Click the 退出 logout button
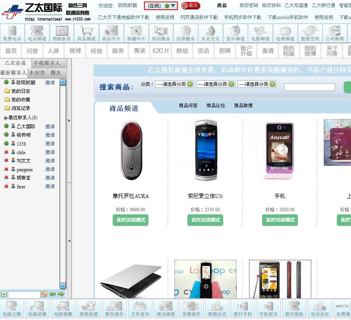This screenshot has width=351, height=320. (191, 5)
